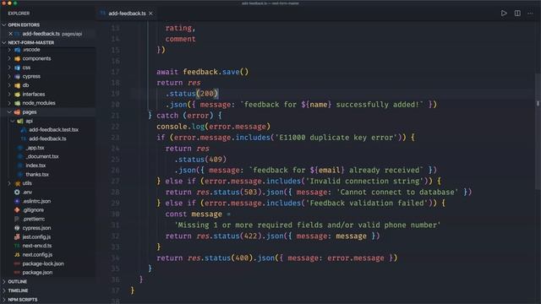Image resolution: width=541 pixels, height=304 pixels.
Task: Click the '.status(409)' code text
Action: (x=200, y=160)
